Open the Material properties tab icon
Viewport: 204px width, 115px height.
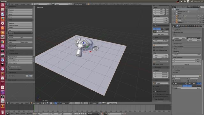click(x=195, y=26)
